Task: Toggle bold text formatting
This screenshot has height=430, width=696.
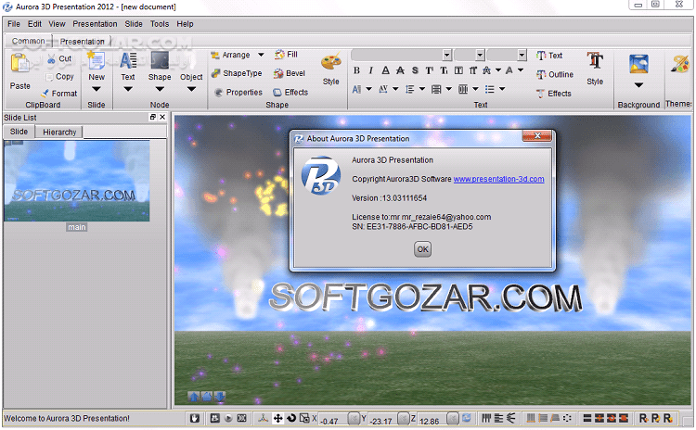Action: tap(356, 70)
